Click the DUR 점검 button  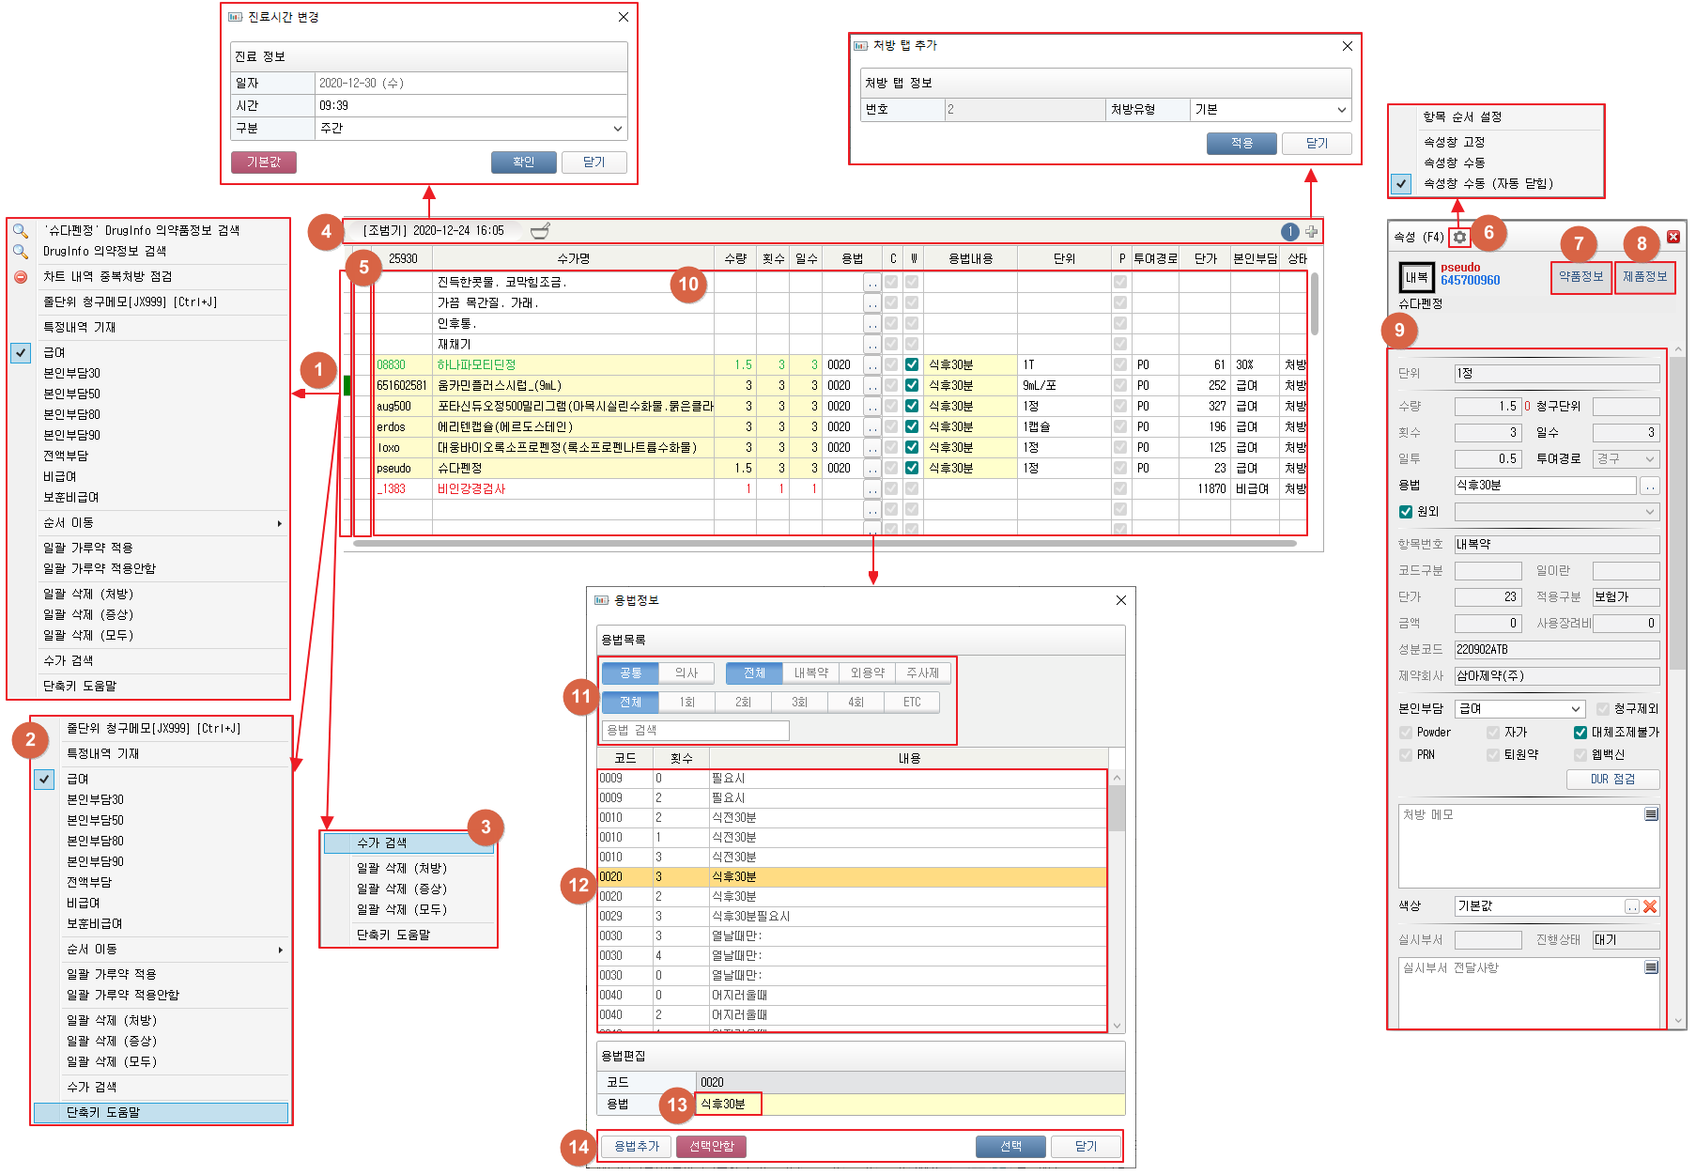pyautogui.click(x=1612, y=780)
